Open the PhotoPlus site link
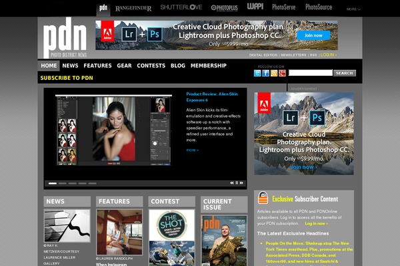This screenshot has height=266, width=400. 224,8
